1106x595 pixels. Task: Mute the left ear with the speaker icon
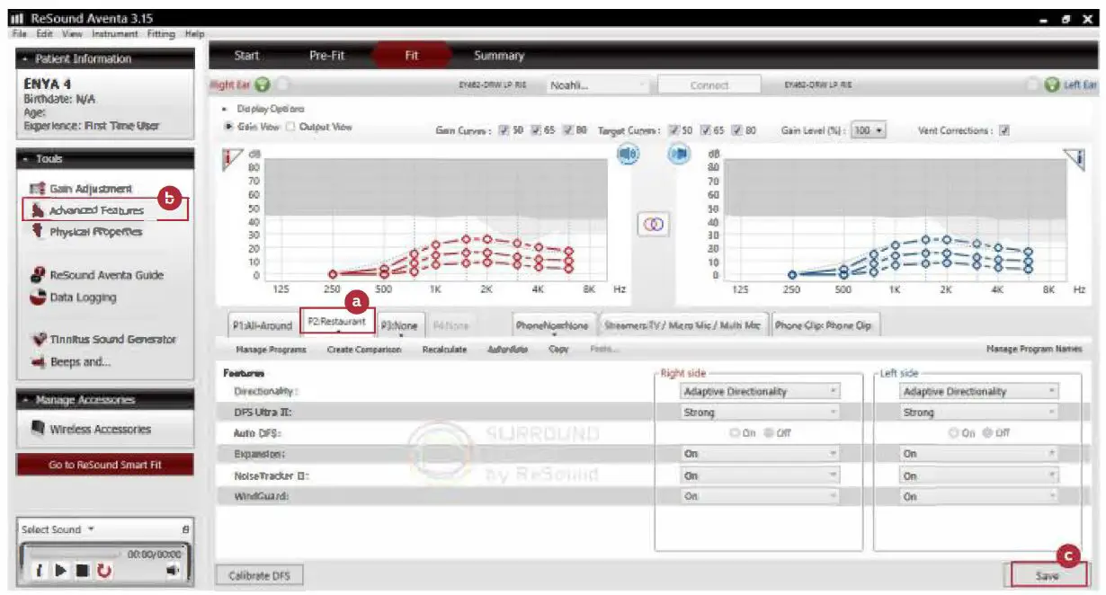(x=678, y=154)
